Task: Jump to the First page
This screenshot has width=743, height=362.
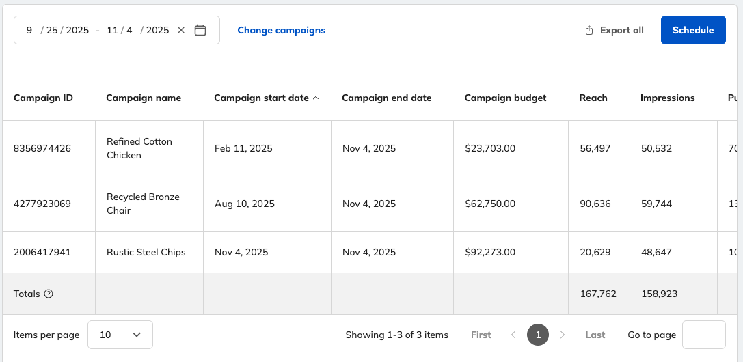Action: pyautogui.click(x=481, y=335)
